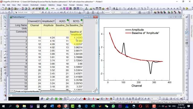Click the Save Project disk icon
Image resolution: width=193 pixels, height=109 pixels.
(40, 8)
